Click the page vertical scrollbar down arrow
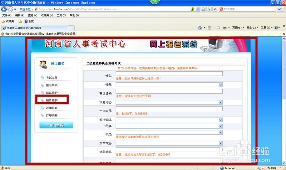The height and width of the screenshot is (170, 286). pos(284,163)
